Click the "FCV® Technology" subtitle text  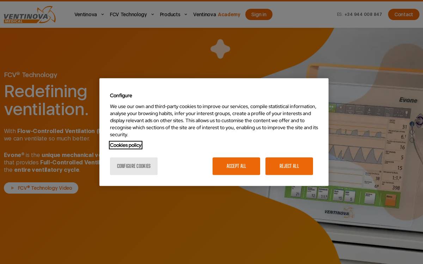click(x=30, y=75)
